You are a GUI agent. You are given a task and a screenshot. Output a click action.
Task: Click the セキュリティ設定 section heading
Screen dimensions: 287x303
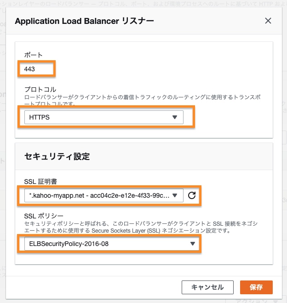pyautogui.click(x=57, y=156)
